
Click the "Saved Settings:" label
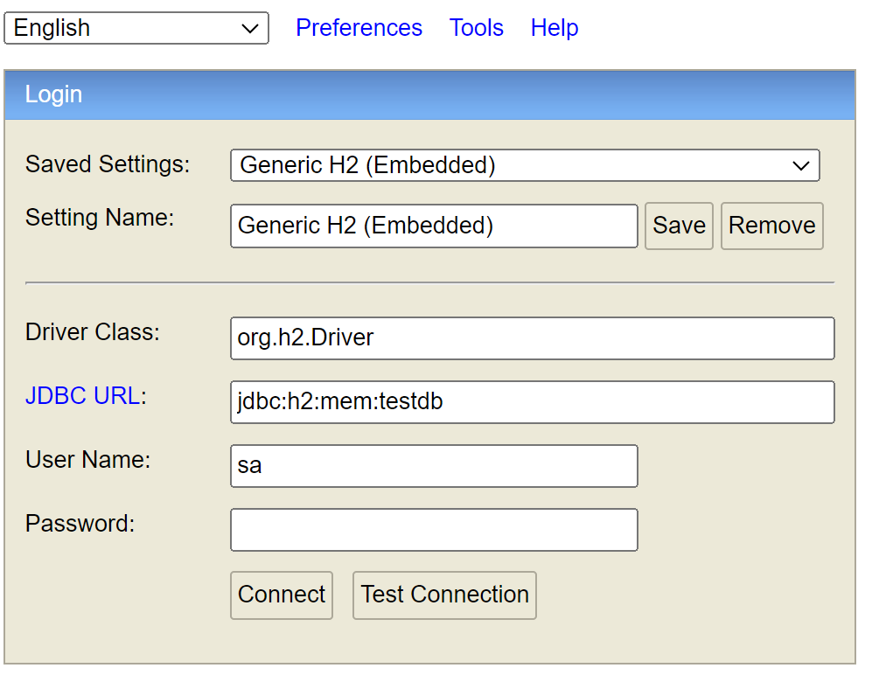coord(108,164)
